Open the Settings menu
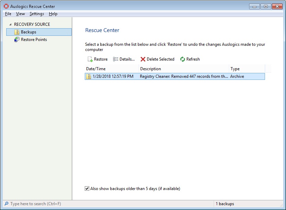The width and height of the screenshot is (286, 210). click(37, 14)
